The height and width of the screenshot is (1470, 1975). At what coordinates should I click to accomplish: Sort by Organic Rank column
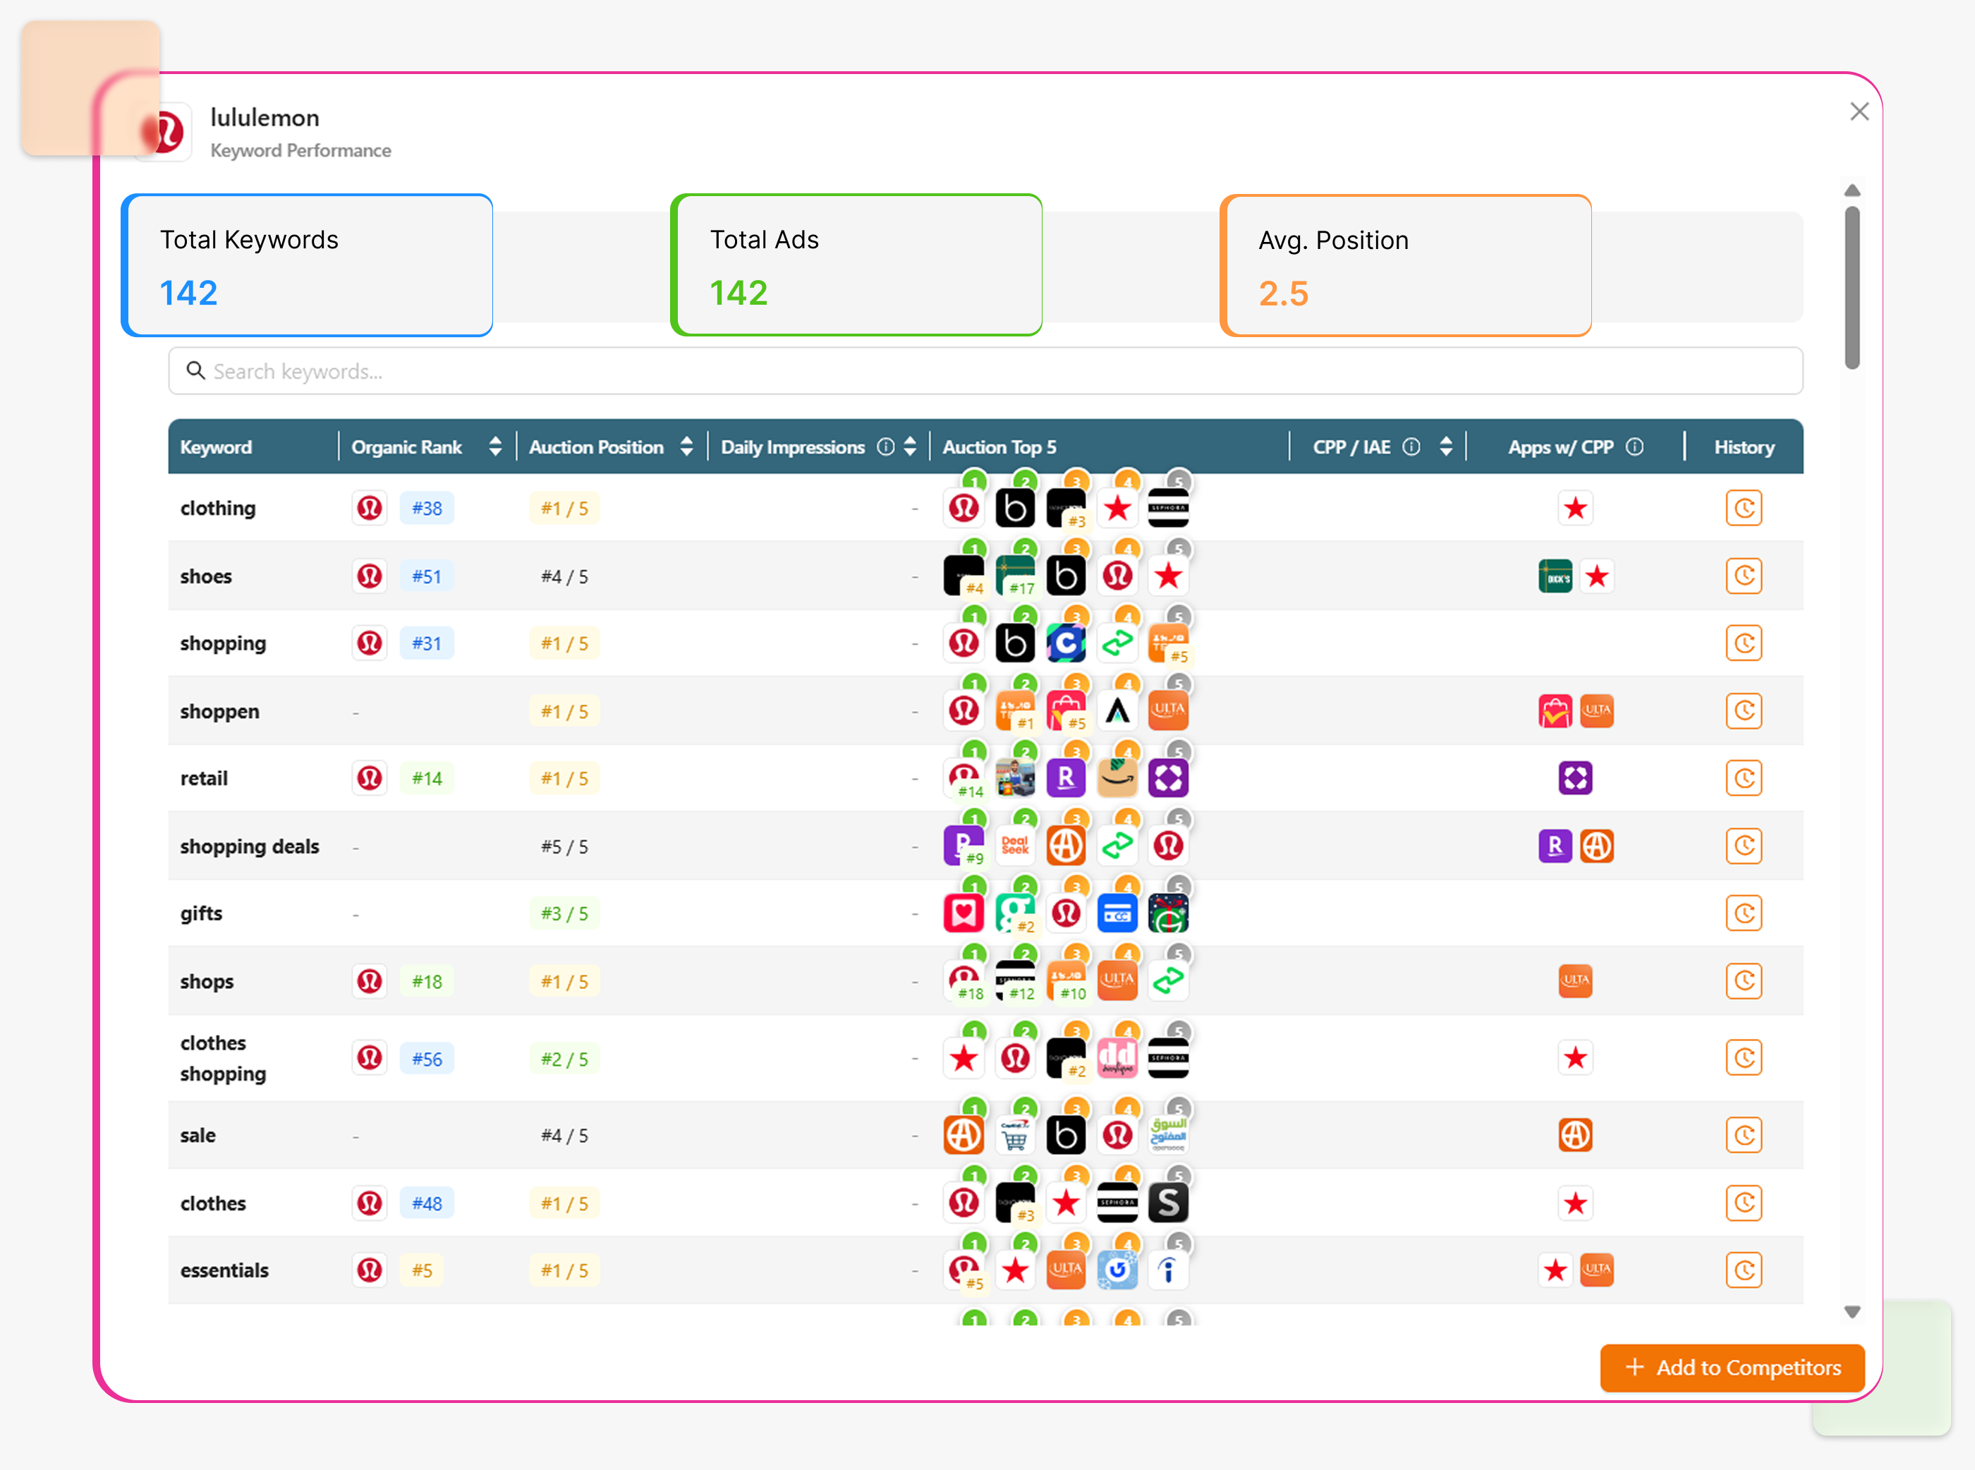click(x=496, y=447)
